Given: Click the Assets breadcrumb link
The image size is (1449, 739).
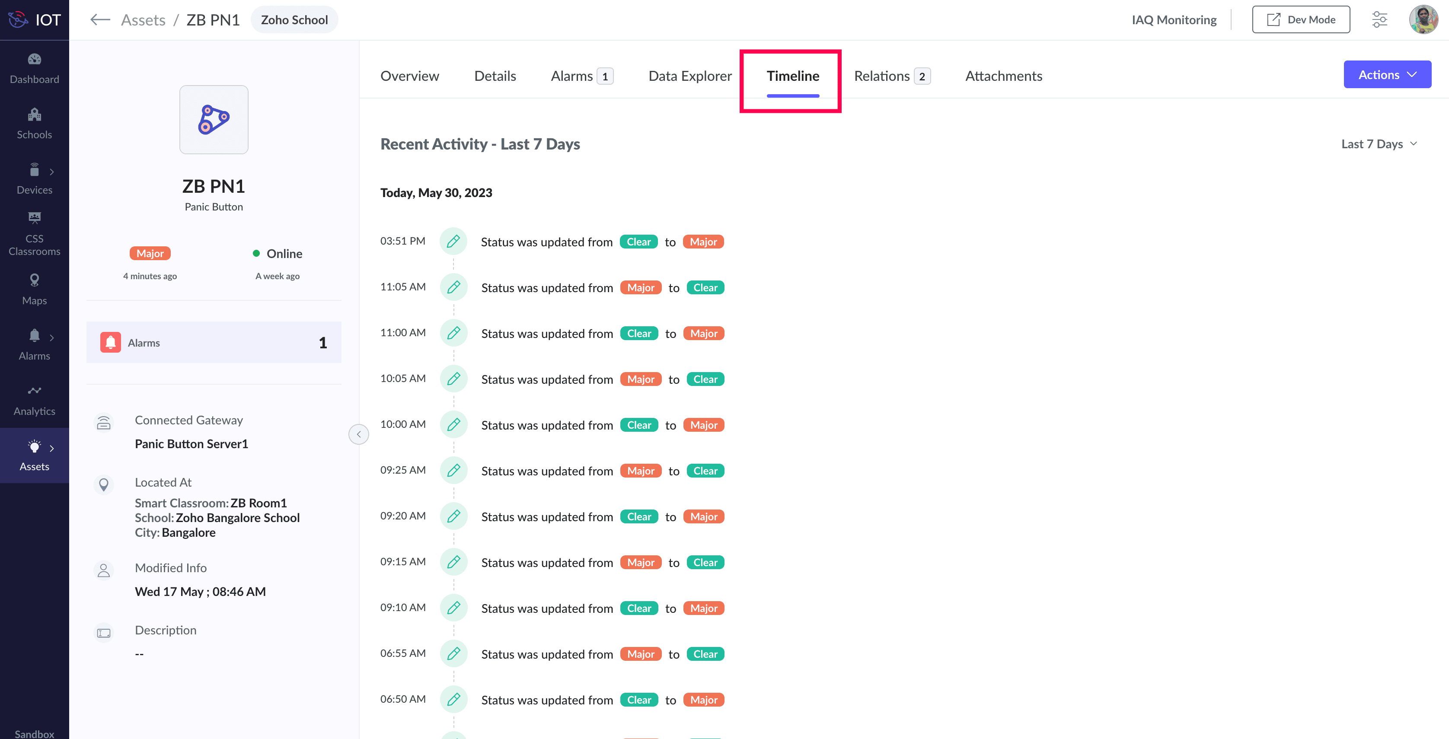Looking at the screenshot, I should click(x=143, y=20).
